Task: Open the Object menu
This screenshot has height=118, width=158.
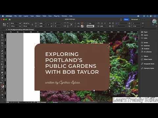Action: [38, 16]
